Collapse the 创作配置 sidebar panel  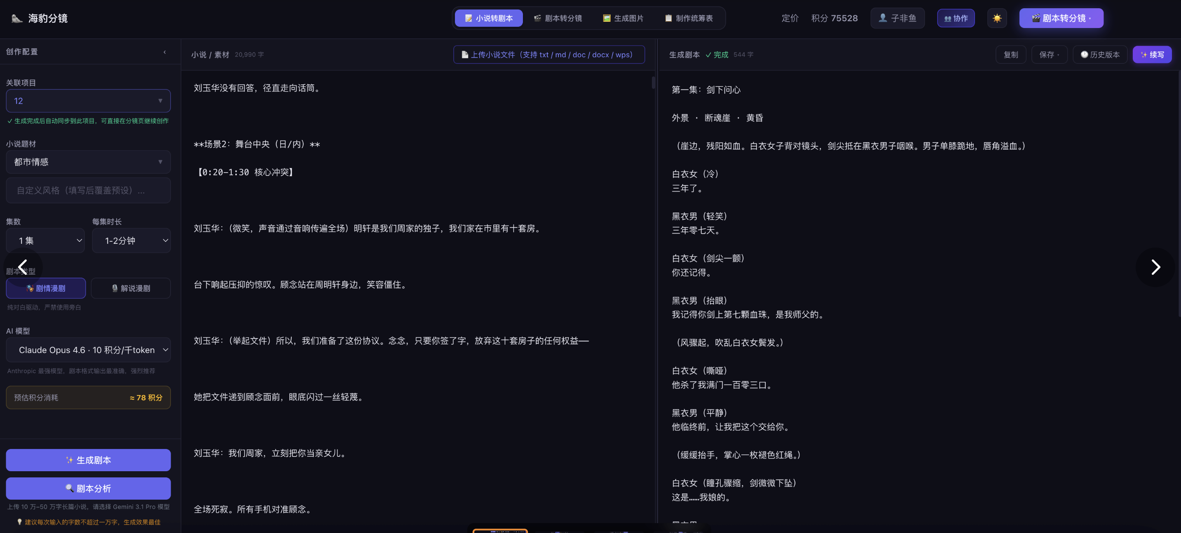pos(164,52)
